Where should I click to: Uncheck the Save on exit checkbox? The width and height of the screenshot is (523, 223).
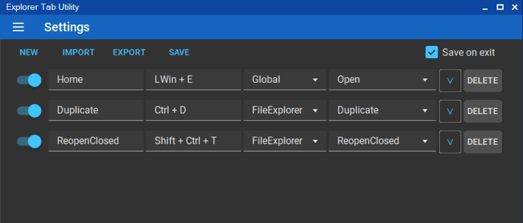[x=432, y=52]
